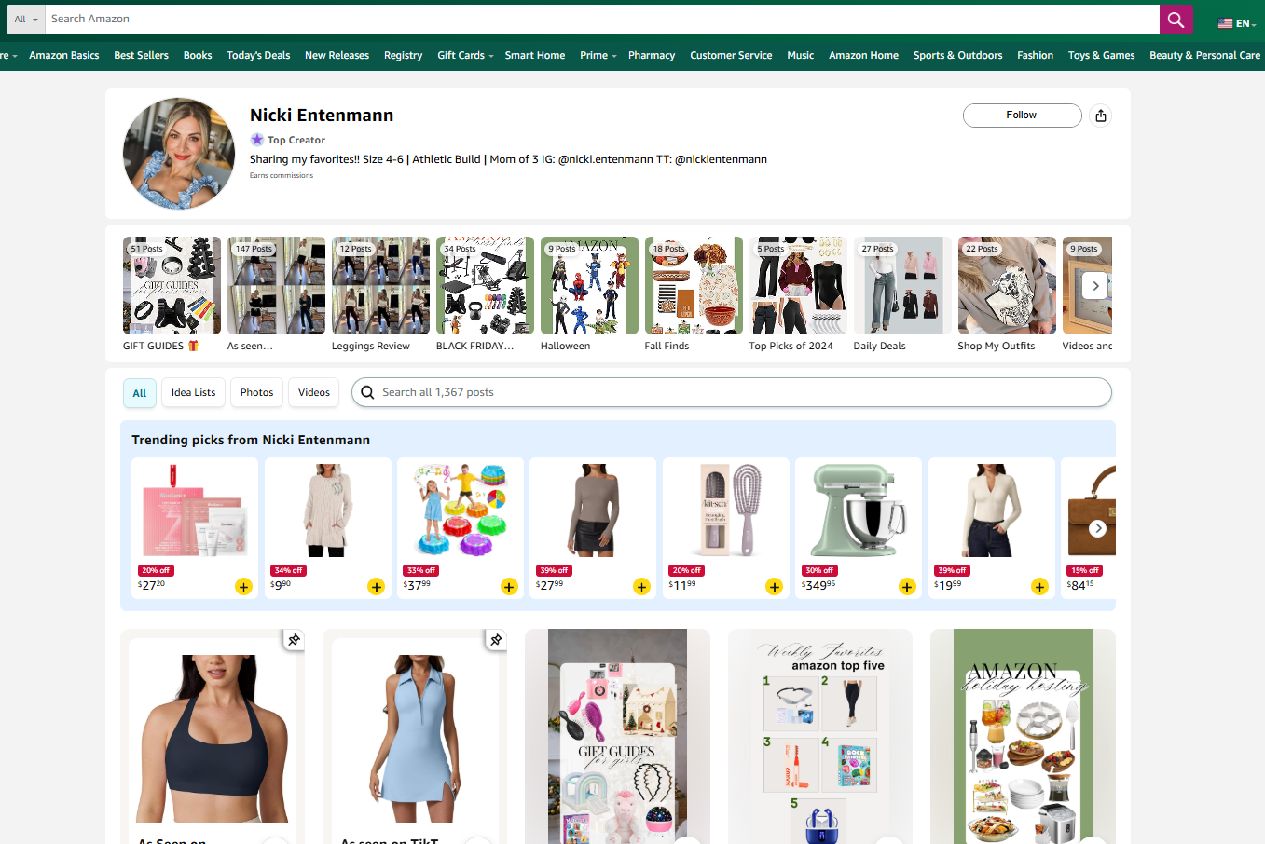Open Best Sellers in navigation bar
The height and width of the screenshot is (844, 1265).
[142, 55]
